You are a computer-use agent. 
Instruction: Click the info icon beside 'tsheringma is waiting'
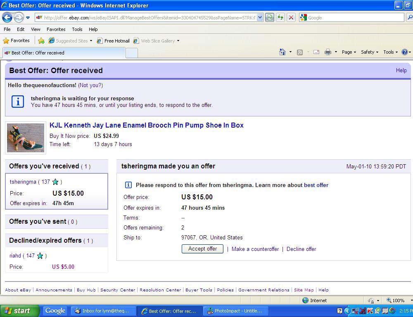[x=18, y=102]
